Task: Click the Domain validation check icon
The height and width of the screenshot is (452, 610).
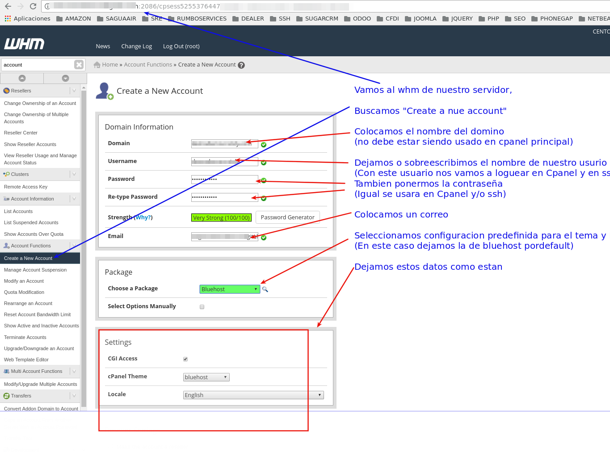Action: tap(264, 145)
